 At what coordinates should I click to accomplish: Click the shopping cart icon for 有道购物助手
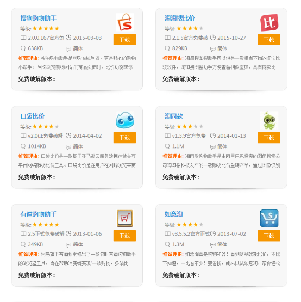coord(125,218)
